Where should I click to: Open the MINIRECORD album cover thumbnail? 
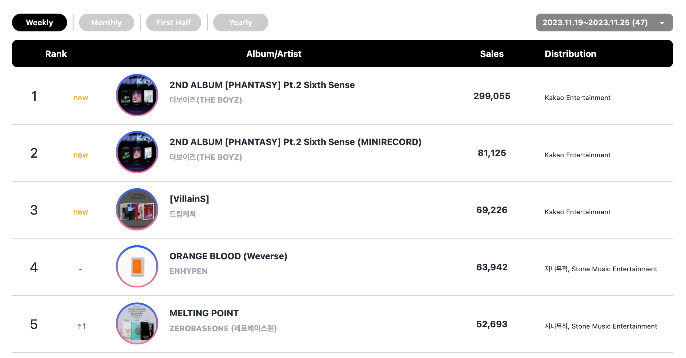tap(137, 152)
